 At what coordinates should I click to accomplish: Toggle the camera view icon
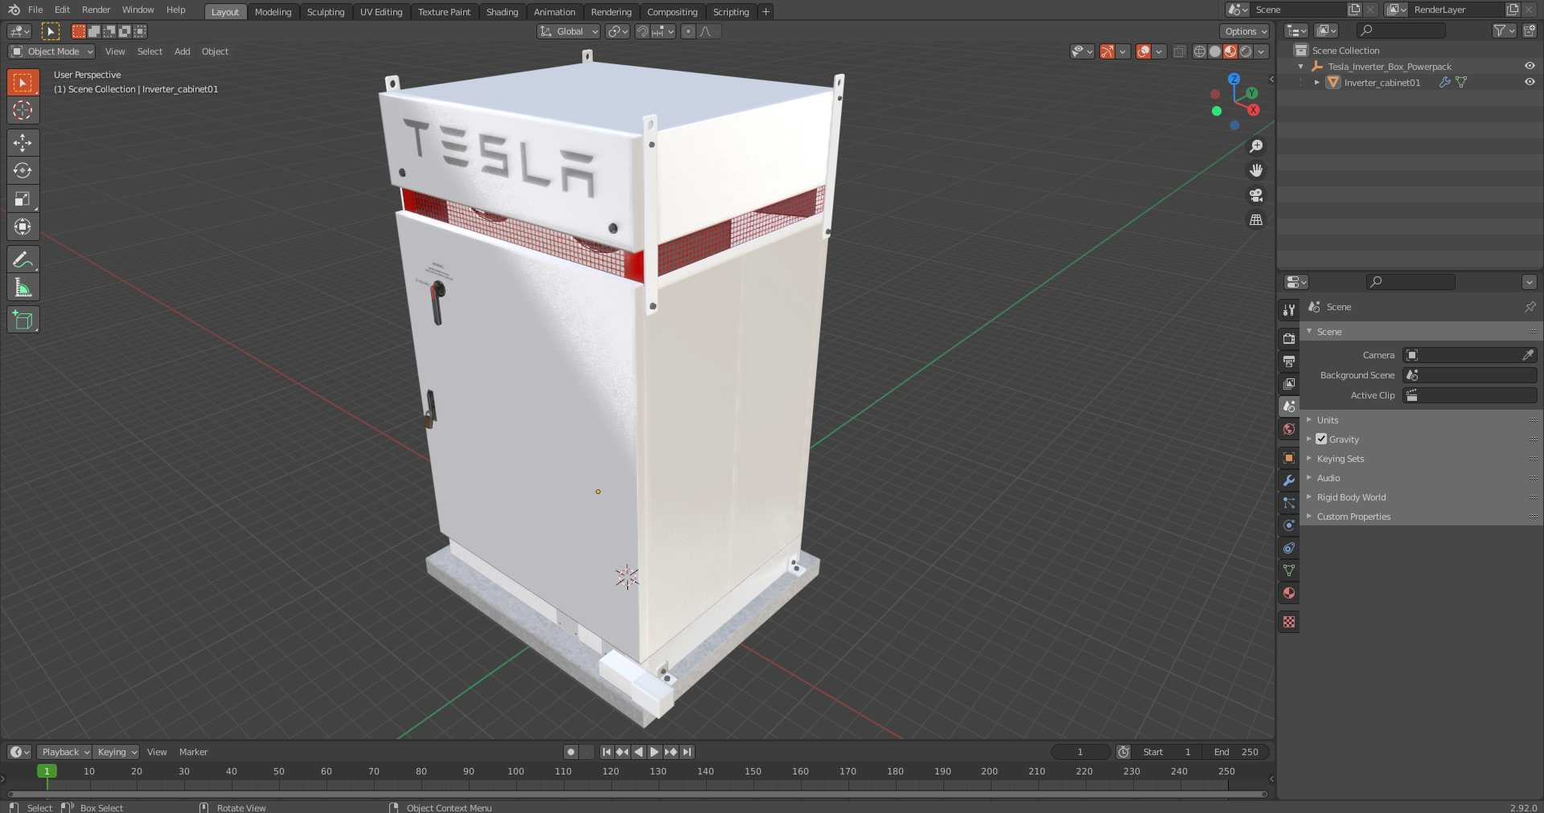click(x=1256, y=195)
